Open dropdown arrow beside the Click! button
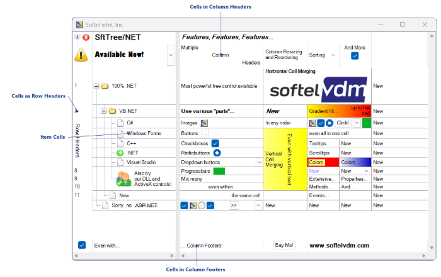This screenshot has width=441, height=277. pyautogui.click(x=357, y=123)
